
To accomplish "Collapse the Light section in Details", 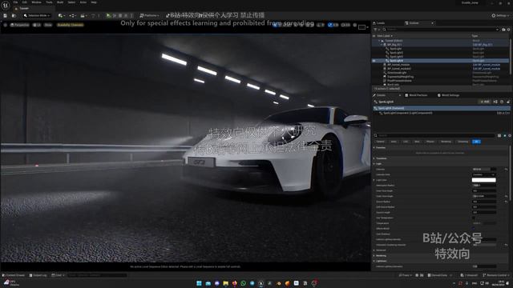I will click(374, 163).
